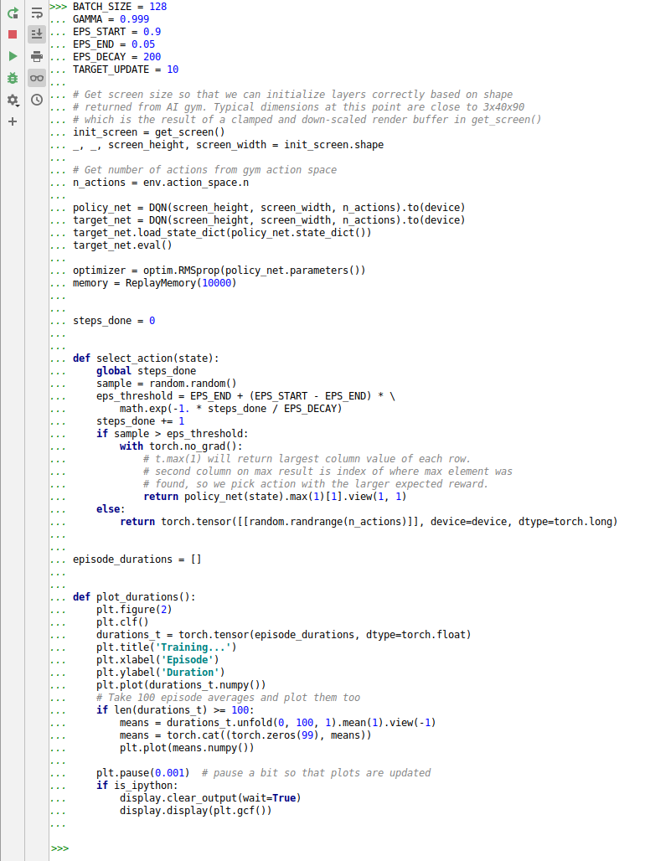
Task: Click the 'GAMMA = 0.999' line
Action: click(111, 19)
